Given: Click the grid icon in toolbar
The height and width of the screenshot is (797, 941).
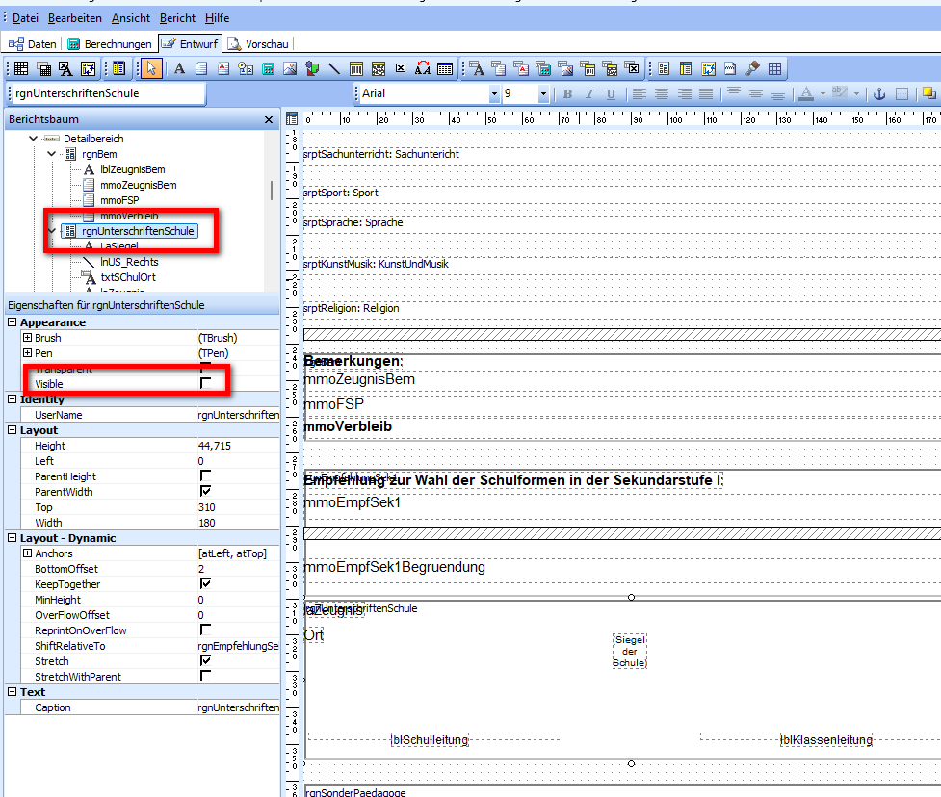Looking at the screenshot, I should coord(774,68).
